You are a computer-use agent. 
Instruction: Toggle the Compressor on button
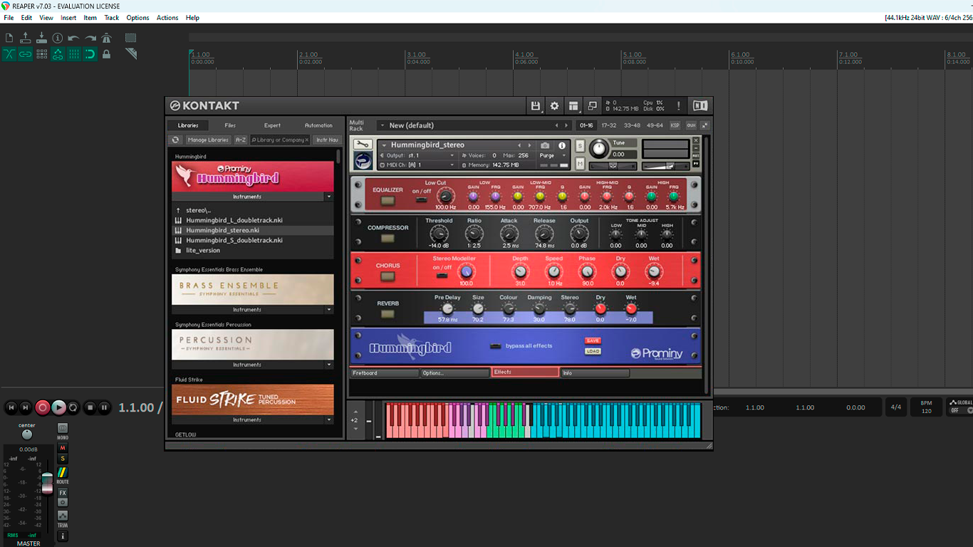pyautogui.click(x=388, y=238)
